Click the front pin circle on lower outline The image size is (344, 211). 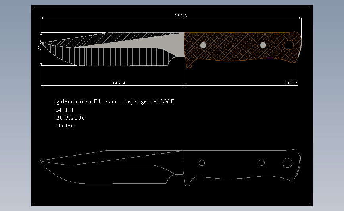click(202, 163)
